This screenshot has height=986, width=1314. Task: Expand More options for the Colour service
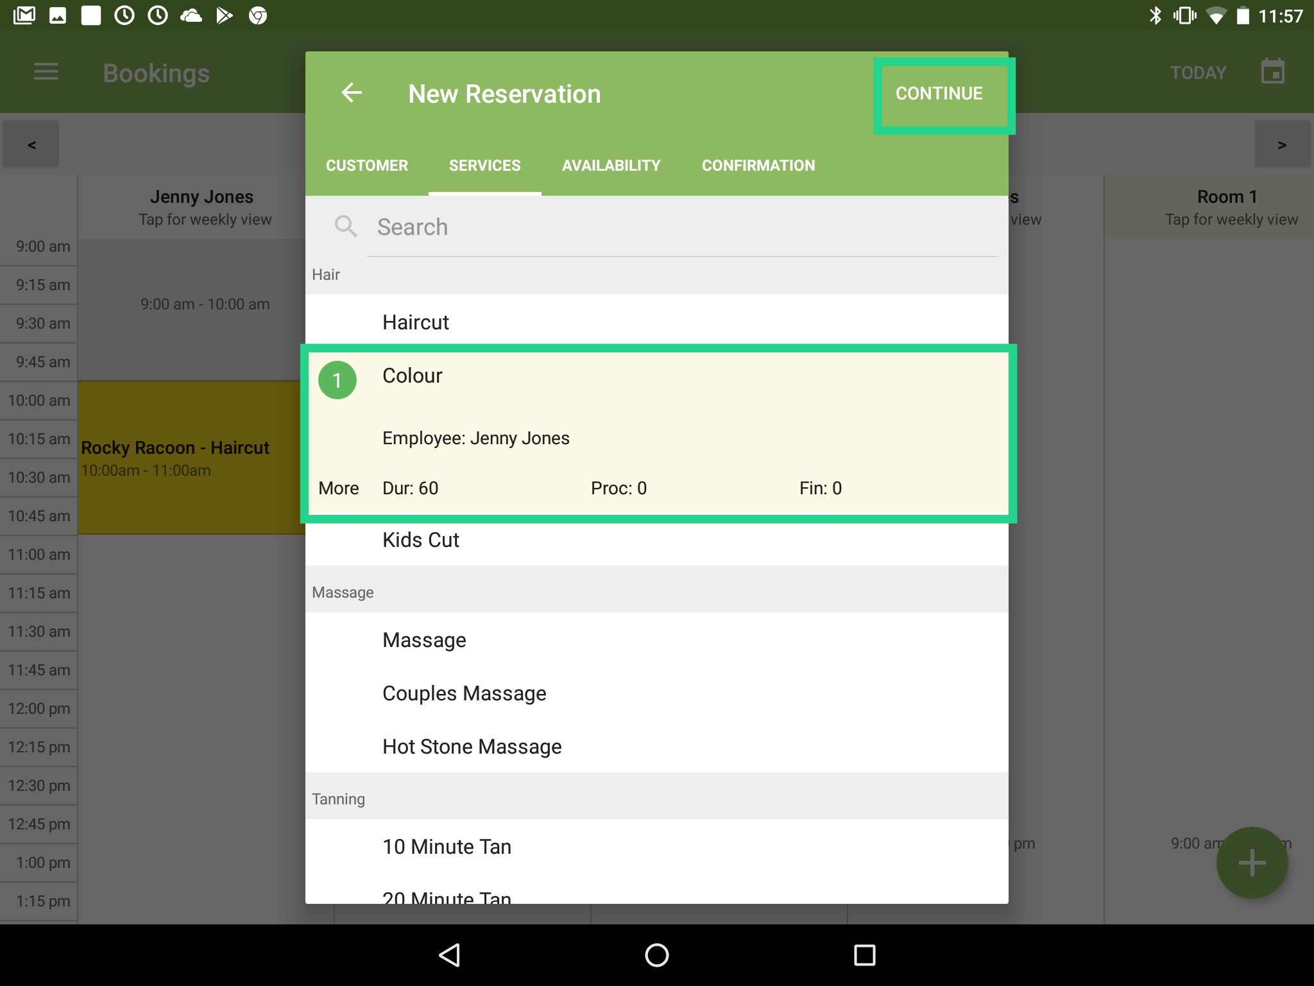pos(339,488)
